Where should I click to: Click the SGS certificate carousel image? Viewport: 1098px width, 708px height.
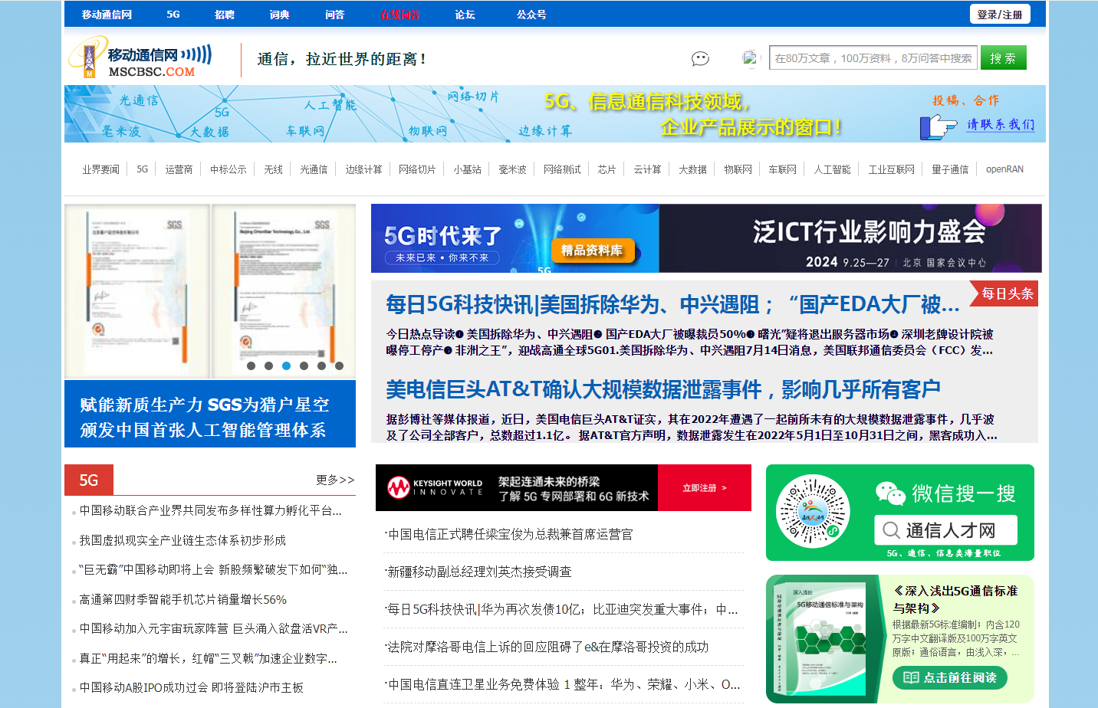(210, 291)
